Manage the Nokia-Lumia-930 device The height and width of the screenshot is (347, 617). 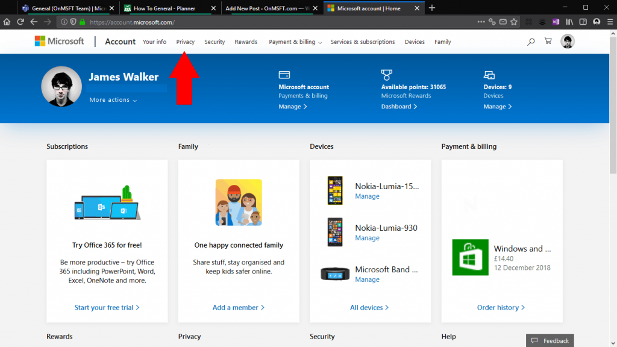tap(367, 238)
